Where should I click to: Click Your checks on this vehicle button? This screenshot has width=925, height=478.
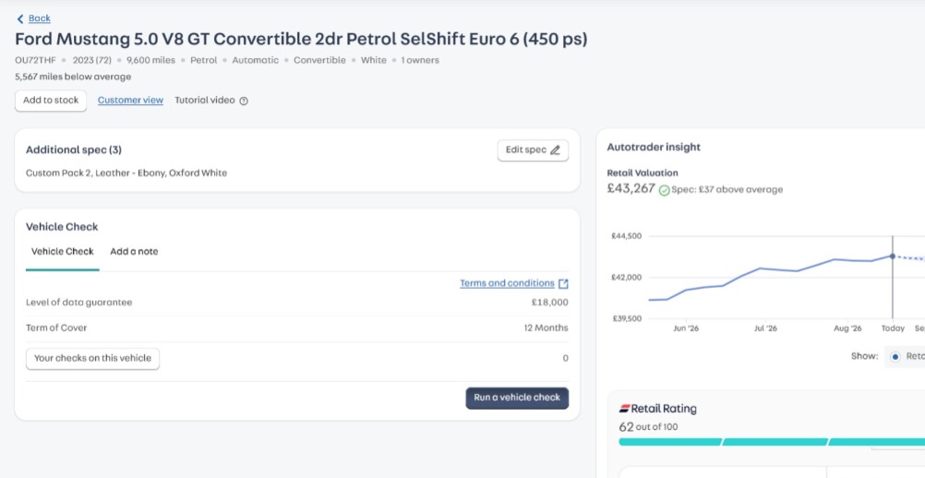coord(92,358)
